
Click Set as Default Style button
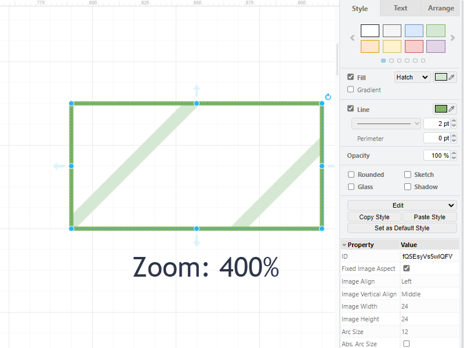(x=402, y=228)
